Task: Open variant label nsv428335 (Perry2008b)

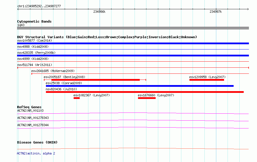Action: pos(36,53)
